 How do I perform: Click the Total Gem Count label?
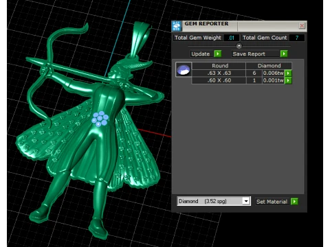point(265,38)
